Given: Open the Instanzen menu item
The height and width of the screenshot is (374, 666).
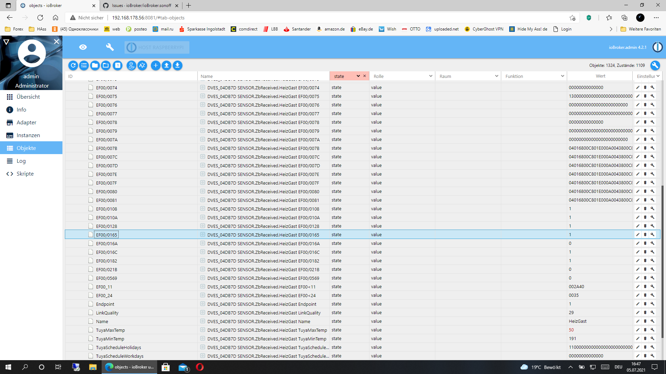Looking at the screenshot, I should pos(28,135).
